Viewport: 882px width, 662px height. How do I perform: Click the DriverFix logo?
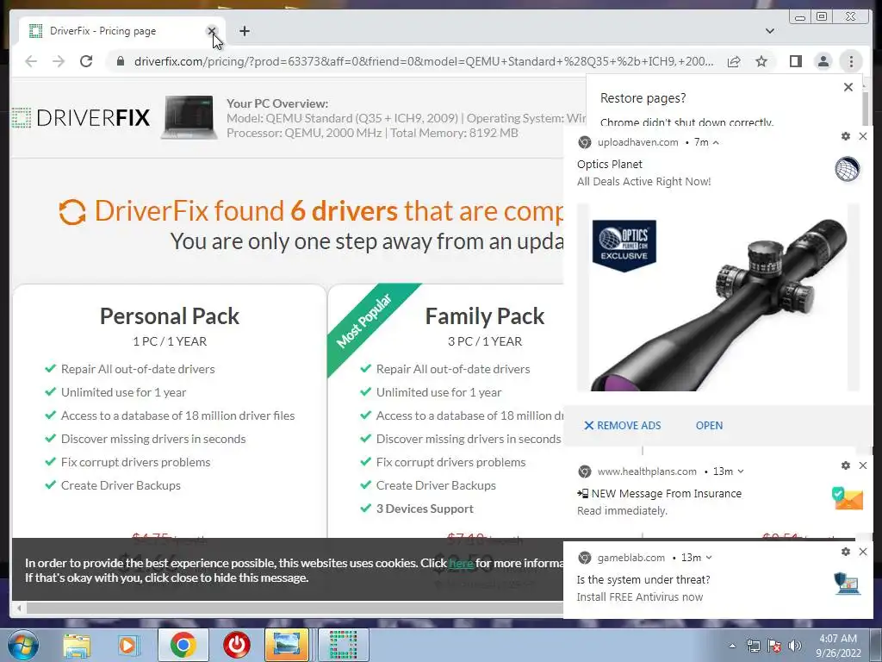click(81, 117)
